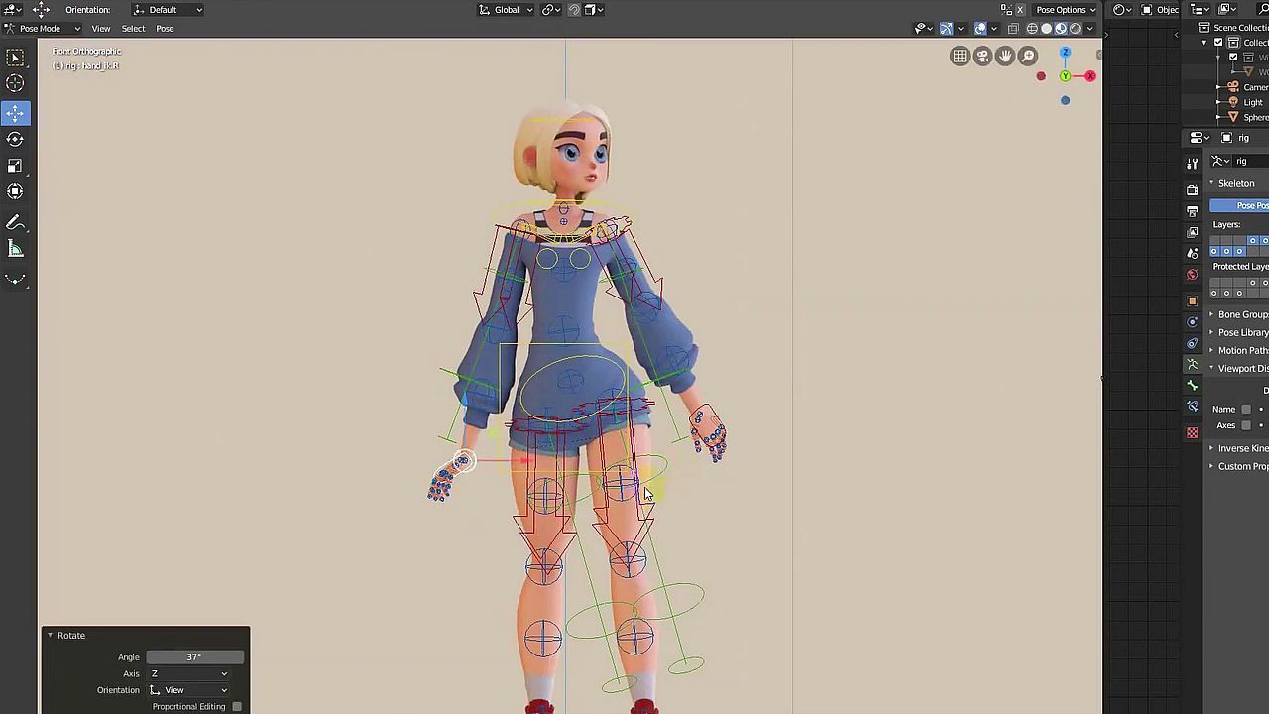Viewport: 1269px width, 714px height.
Task: Click the blue Z axis gizmo
Action: pos(1065,53)
